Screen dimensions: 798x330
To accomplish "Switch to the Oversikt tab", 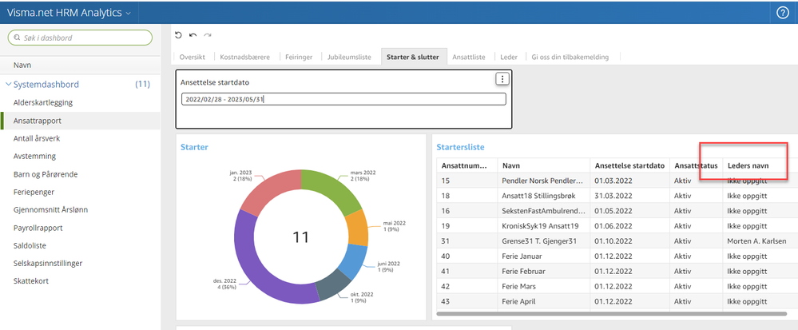I will (x=193, y=57).
